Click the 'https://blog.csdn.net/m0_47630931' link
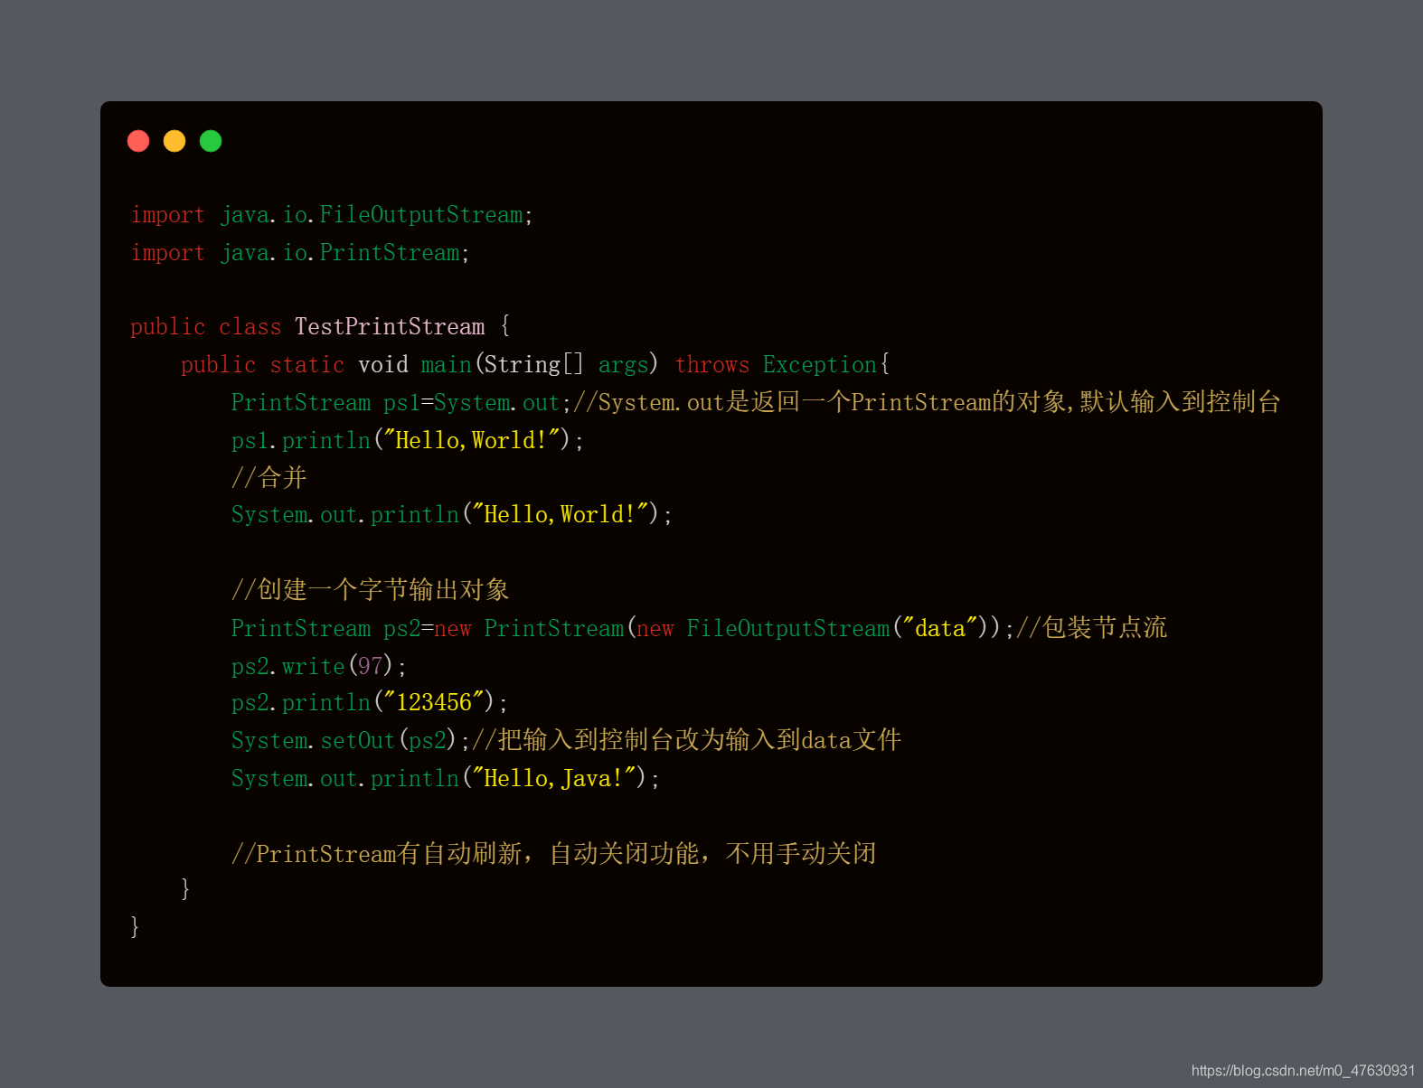Viewport: 1423px width, 1088px height. click(x=1303, y=1071)
